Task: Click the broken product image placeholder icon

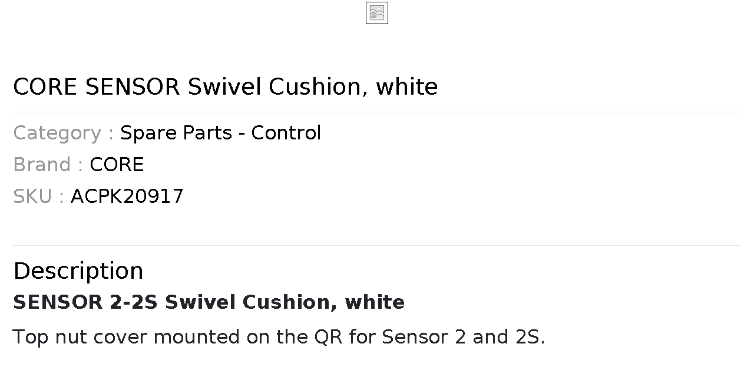Action: (x=377, y=13)
